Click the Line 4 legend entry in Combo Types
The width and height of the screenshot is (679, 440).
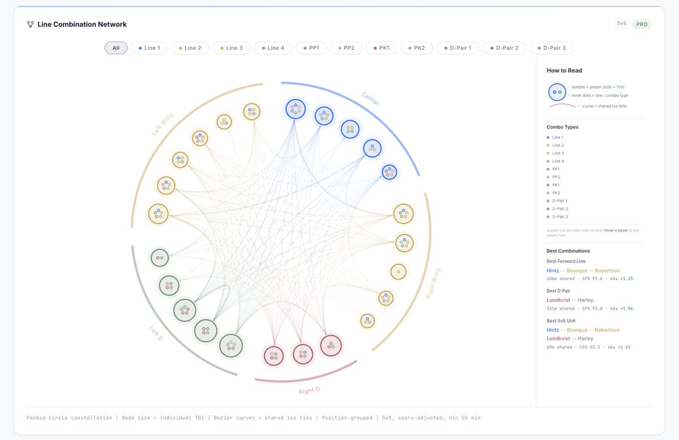555,161
